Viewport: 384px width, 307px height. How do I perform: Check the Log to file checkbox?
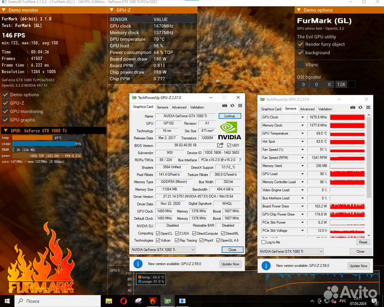click(x=263, y=242)
